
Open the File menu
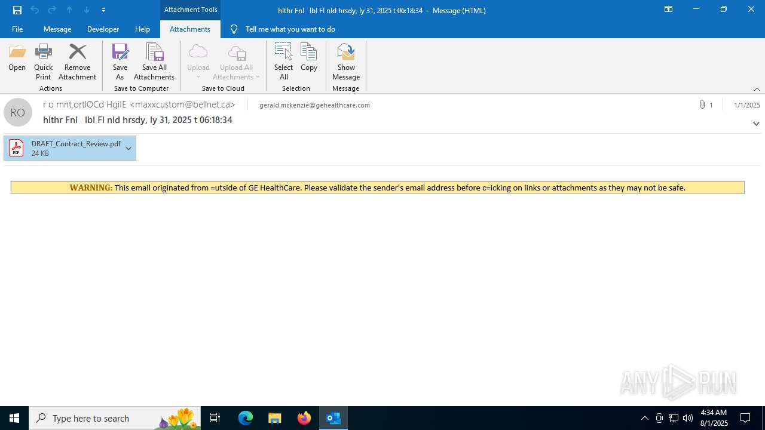point(17,29)
